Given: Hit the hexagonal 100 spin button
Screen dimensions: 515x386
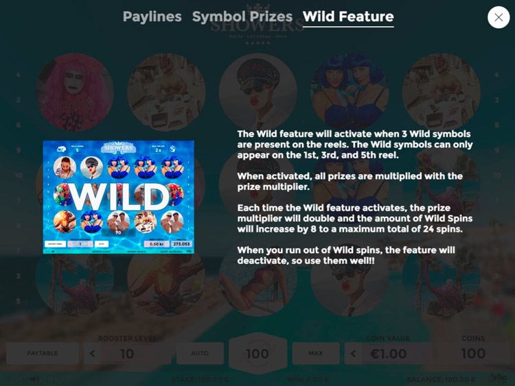Looking at the screenshot, I should click(x=257, y=354).
